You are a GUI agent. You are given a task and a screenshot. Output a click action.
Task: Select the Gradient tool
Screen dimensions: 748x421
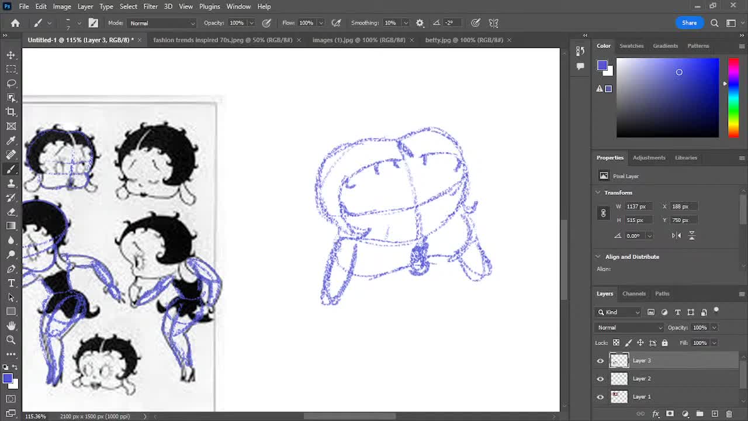(11, 226)
